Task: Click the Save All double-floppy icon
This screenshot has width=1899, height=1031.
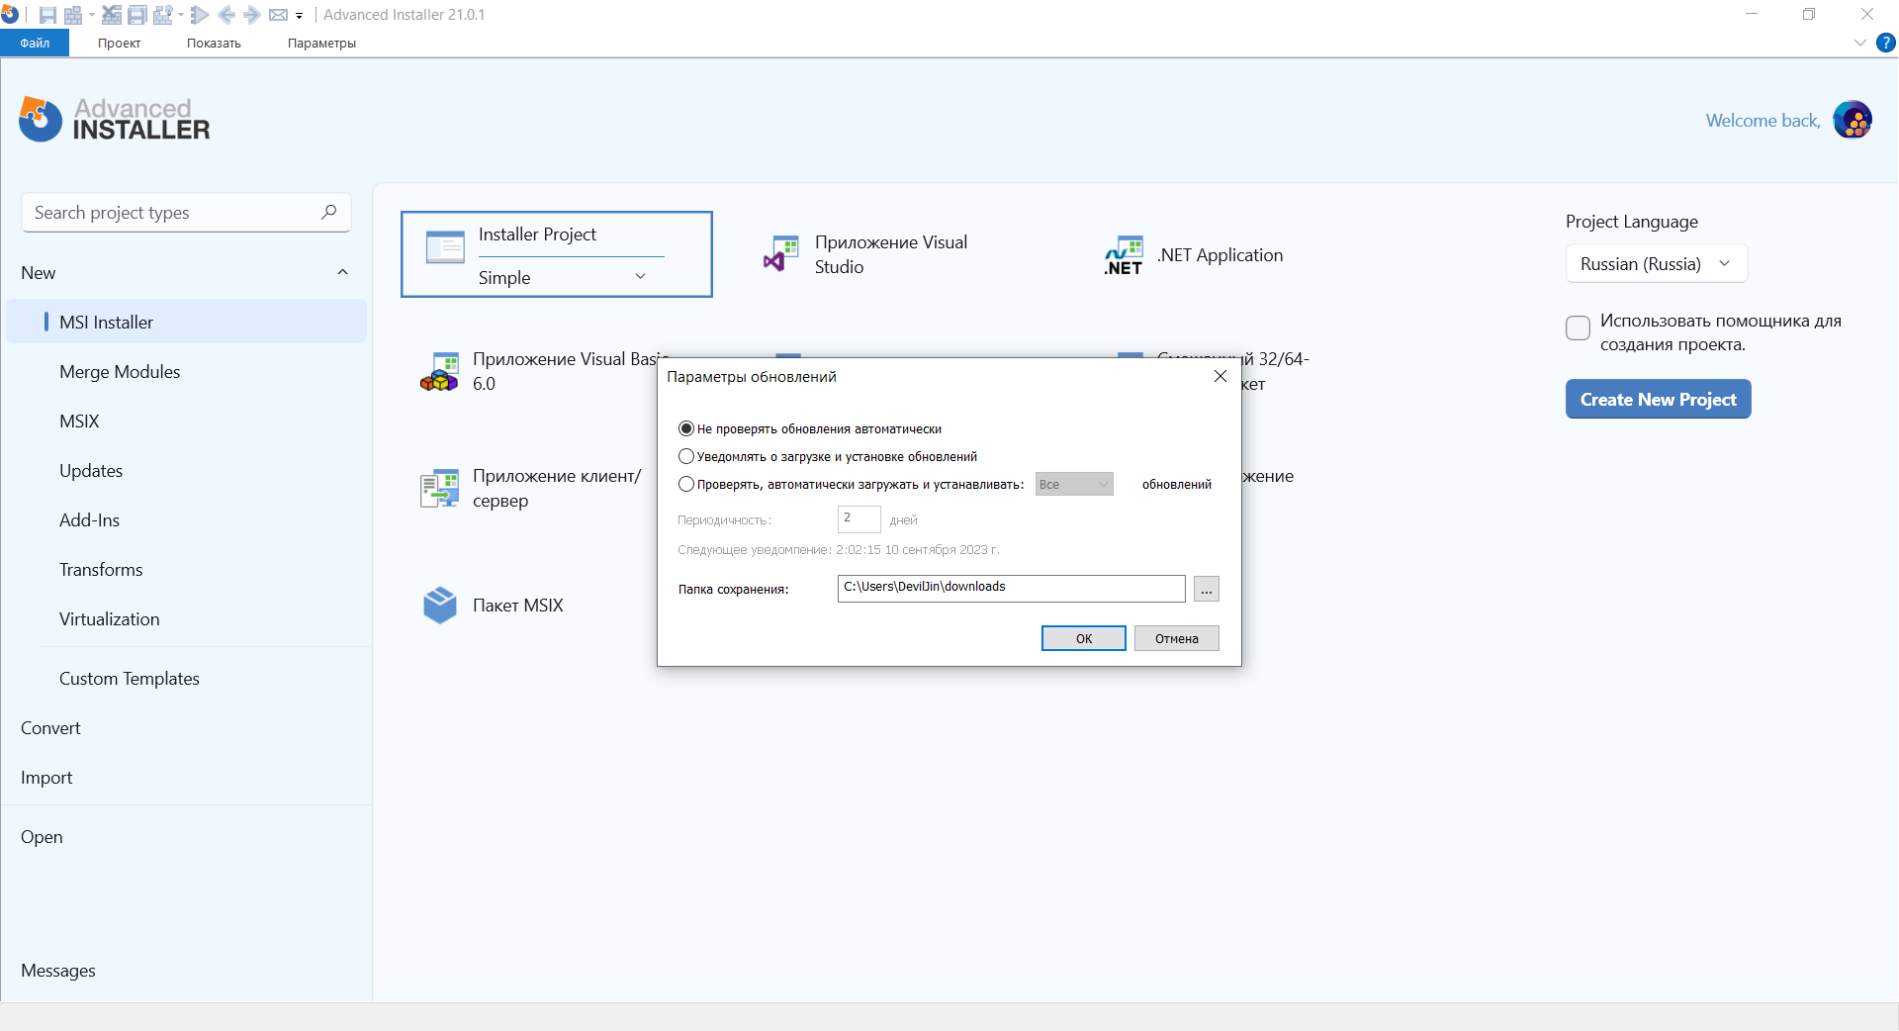Action: coord(137,15)
